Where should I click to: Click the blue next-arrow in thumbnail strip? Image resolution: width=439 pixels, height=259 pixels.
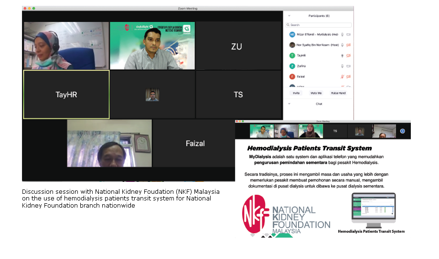point(403,131)
